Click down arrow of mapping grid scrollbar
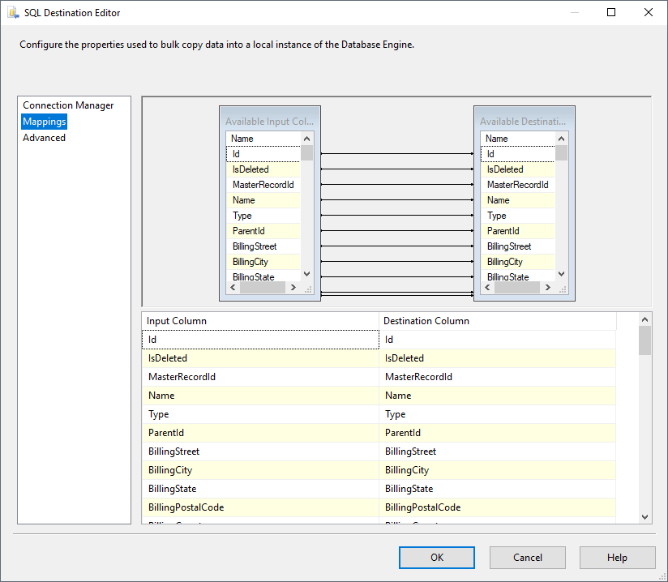Viewport: 668px width, 582px height. (x=645, y=516)
